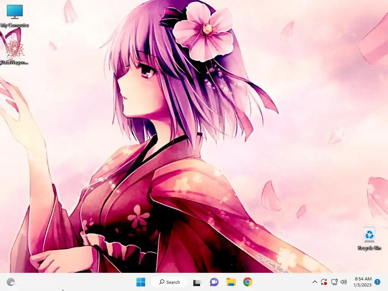
Task: Open network status in system tray
Action: [334, 282]
